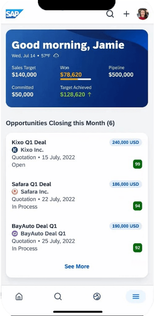Open search from the top header

click(x=110, y=14)
